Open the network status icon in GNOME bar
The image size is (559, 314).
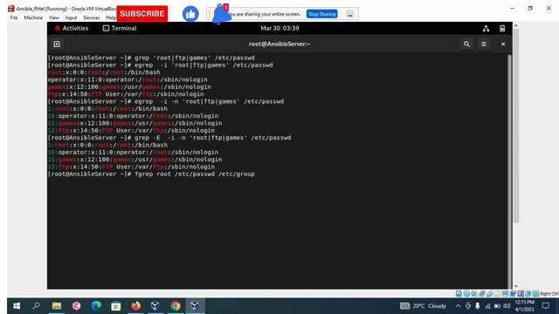(486, 29)
